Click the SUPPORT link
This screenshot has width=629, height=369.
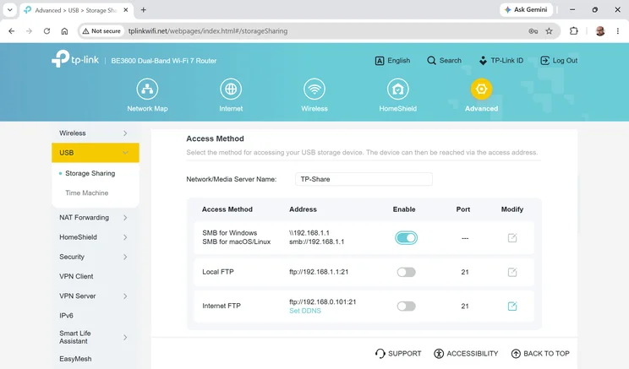(398, 353)
